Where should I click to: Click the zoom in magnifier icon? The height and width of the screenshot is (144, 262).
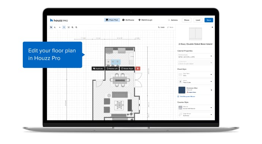coord(73,27)
